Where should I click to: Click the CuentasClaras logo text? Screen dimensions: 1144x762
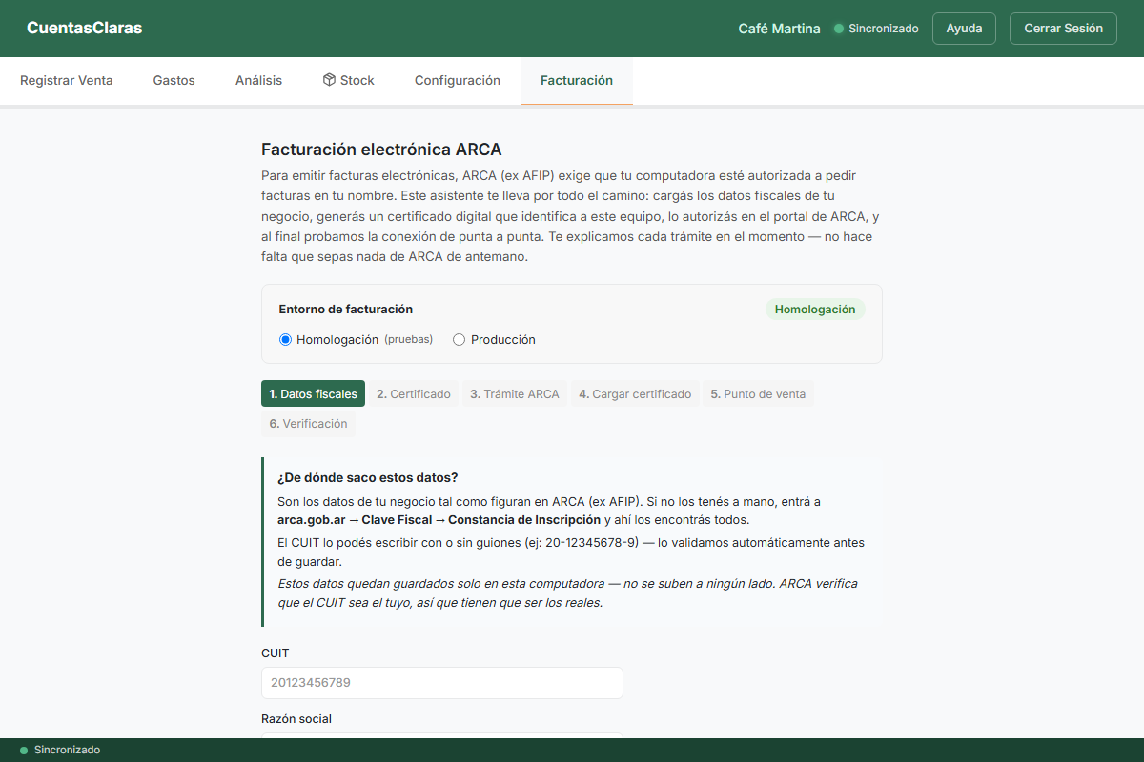click(x=84, y=29)
